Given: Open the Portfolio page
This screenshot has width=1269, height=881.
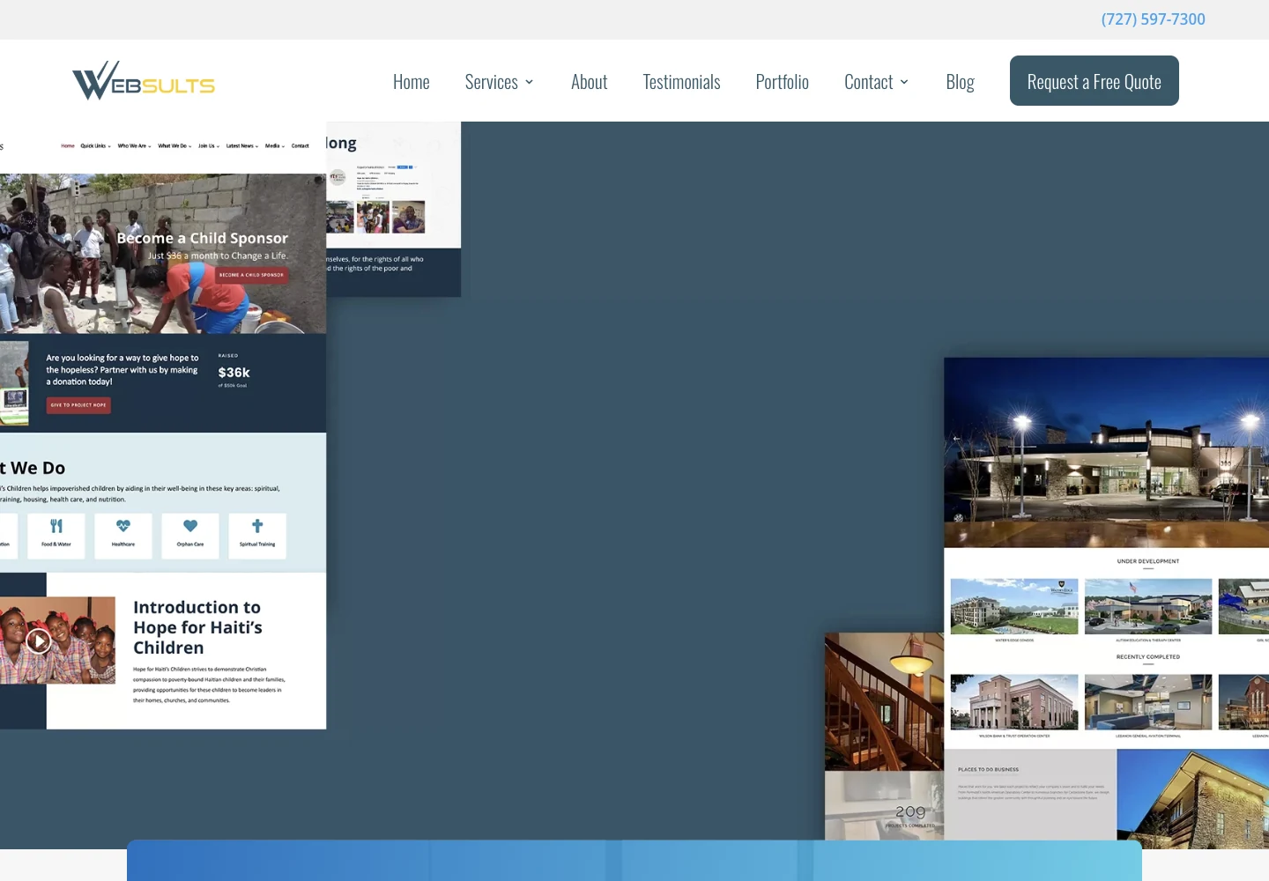Looking at the screenshot, I should tap(782, 82).
